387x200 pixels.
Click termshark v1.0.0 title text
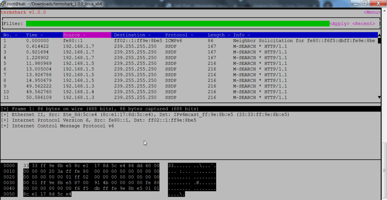click(x=23, y=12)
